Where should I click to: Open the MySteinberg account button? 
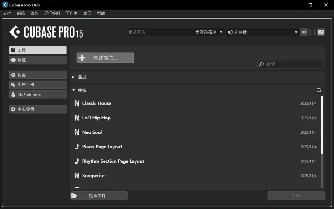point(38,94)
